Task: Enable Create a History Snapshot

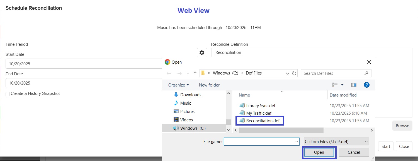Action: coord(8,94)
